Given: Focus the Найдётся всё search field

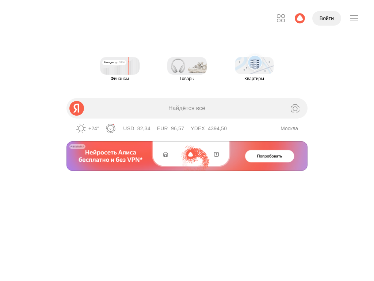Looking at the screenshot, I should pos(187,108).
